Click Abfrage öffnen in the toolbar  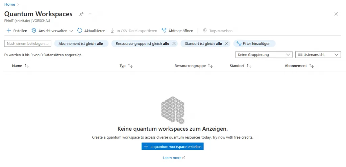tap(177, 31)
